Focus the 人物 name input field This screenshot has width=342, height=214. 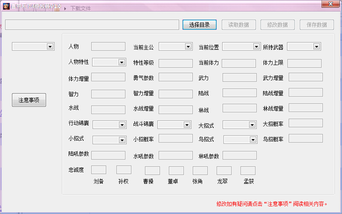pos(108,46)
